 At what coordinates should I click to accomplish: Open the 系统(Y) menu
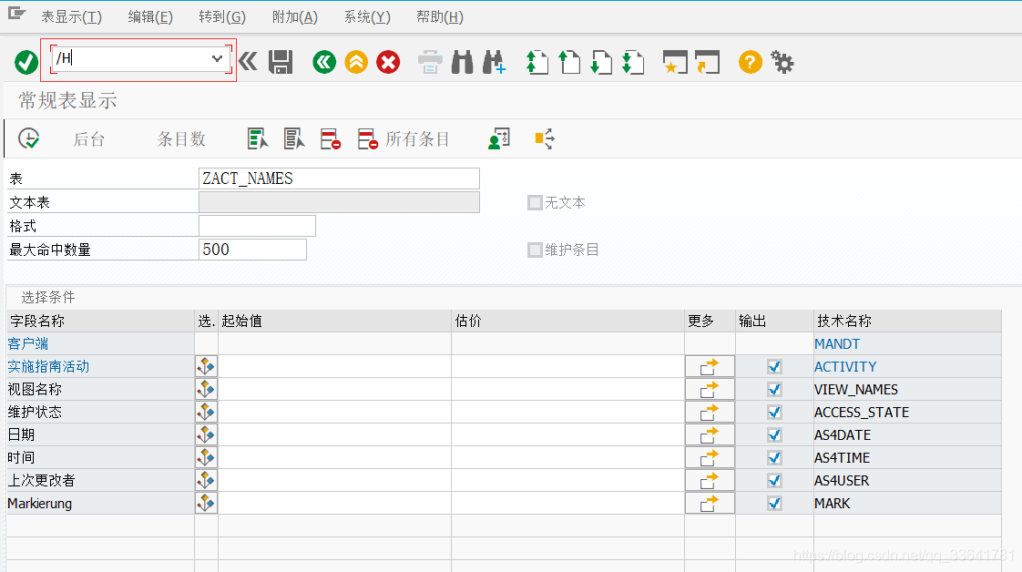[366, 16]
